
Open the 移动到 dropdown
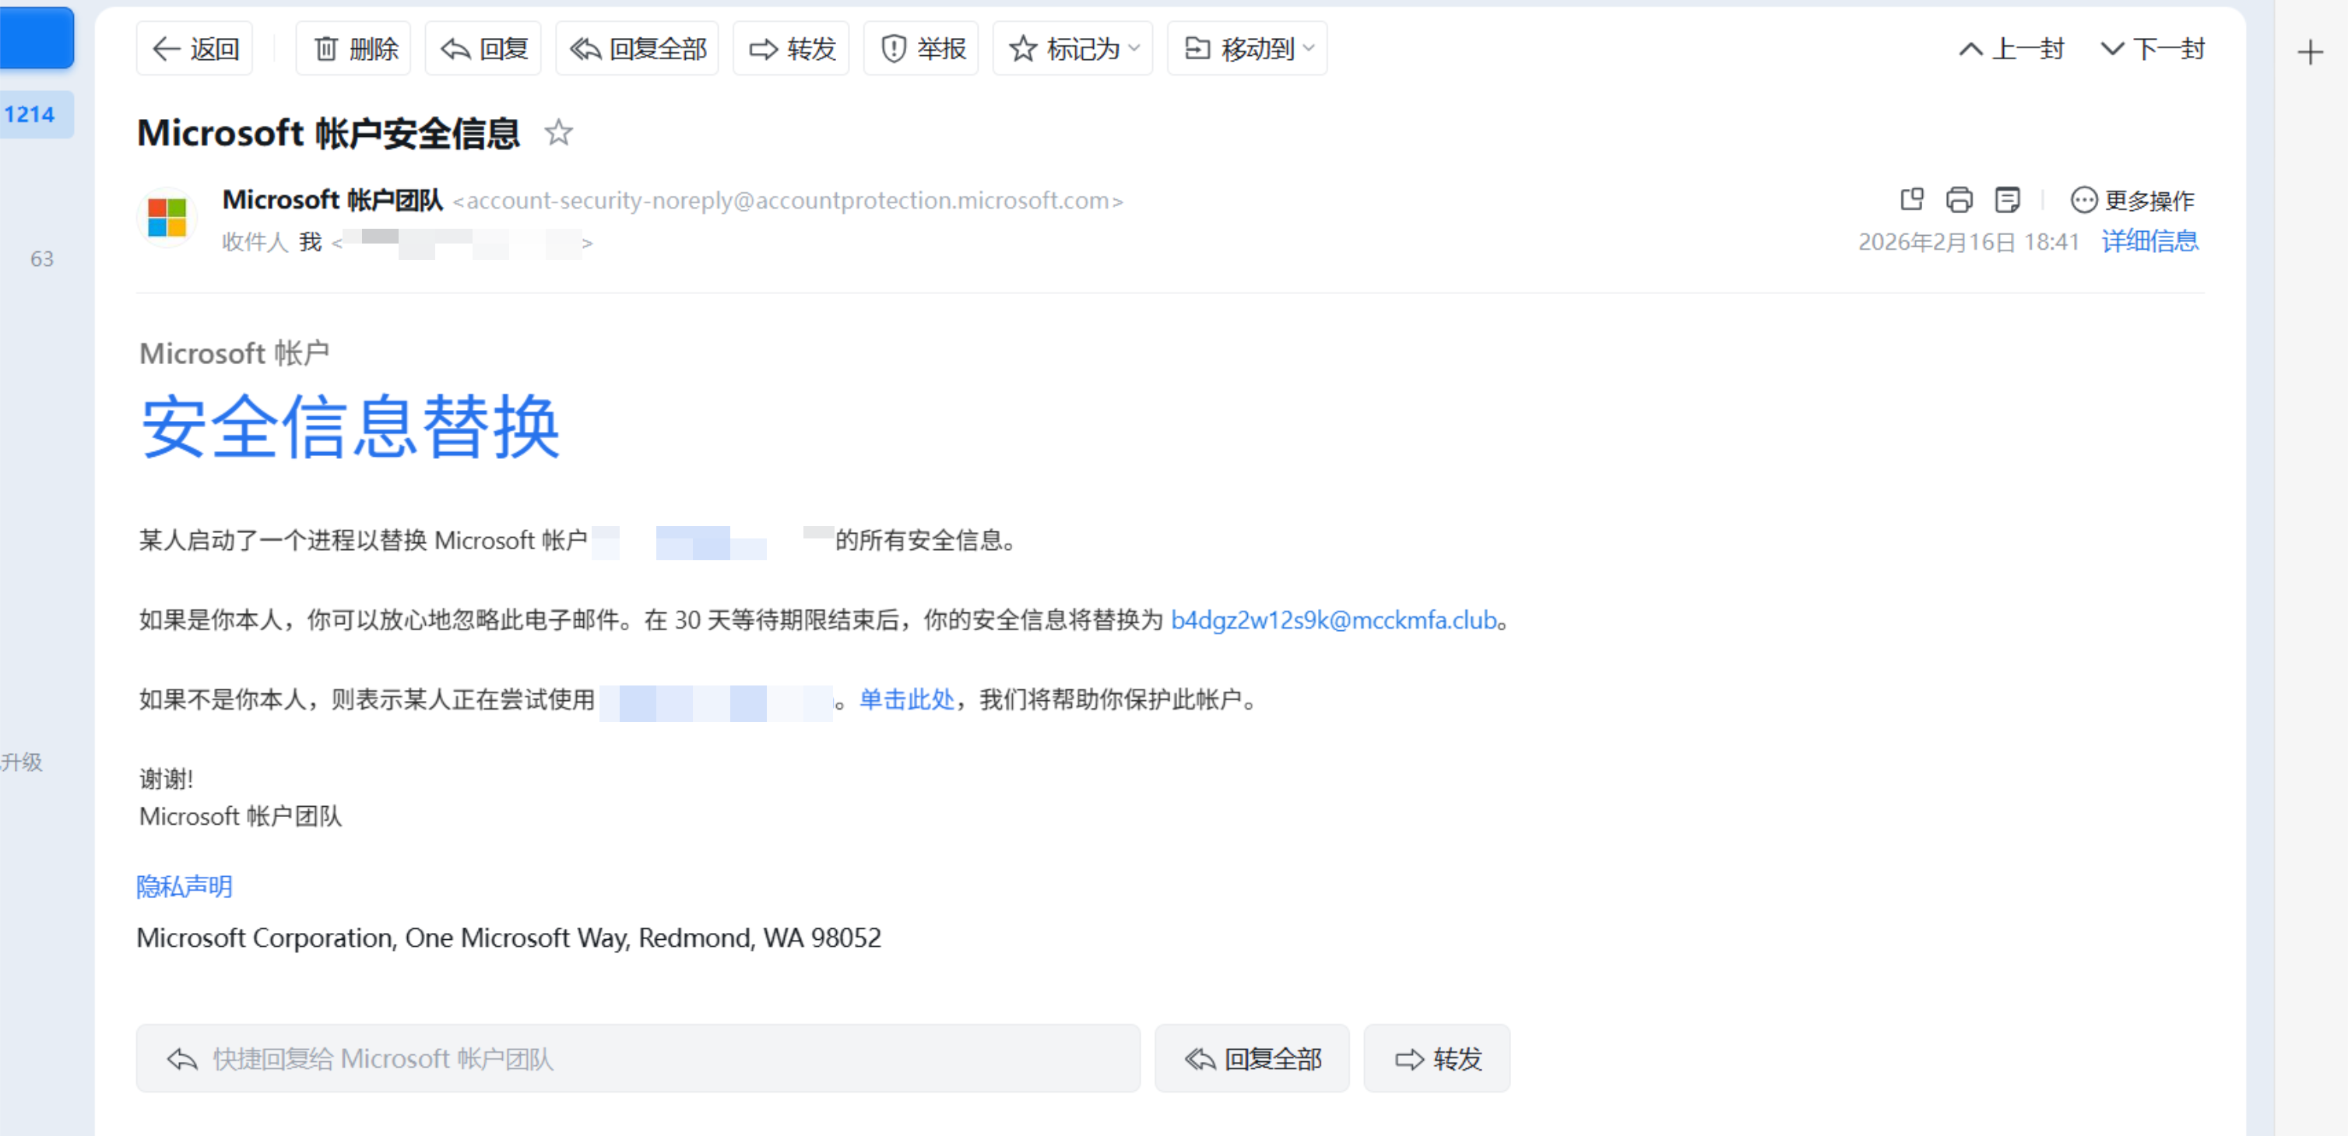1246,48
